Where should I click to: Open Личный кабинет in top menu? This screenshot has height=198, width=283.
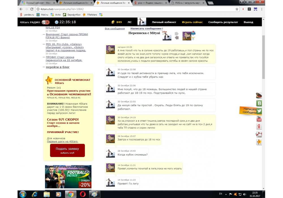[x=164, y=22]
